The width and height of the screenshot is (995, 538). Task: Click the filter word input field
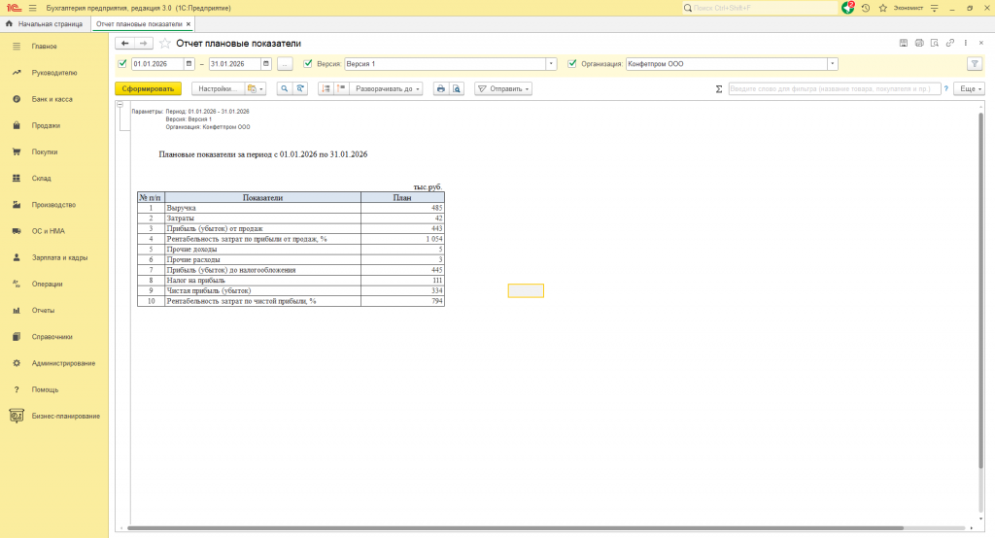(x=834, y=88)
